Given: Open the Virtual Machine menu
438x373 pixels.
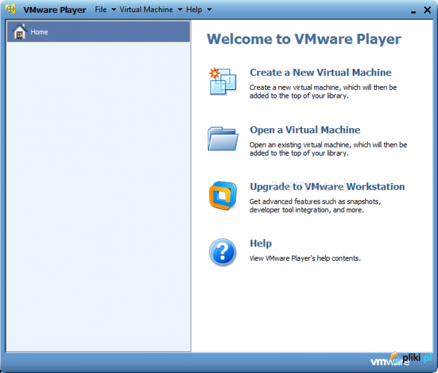Looking at the screenshot, I should [146, 9].
